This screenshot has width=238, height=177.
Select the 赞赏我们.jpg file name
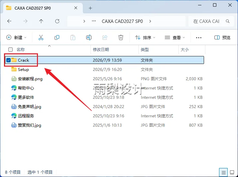pyautogui.click(x=30, y=125)
